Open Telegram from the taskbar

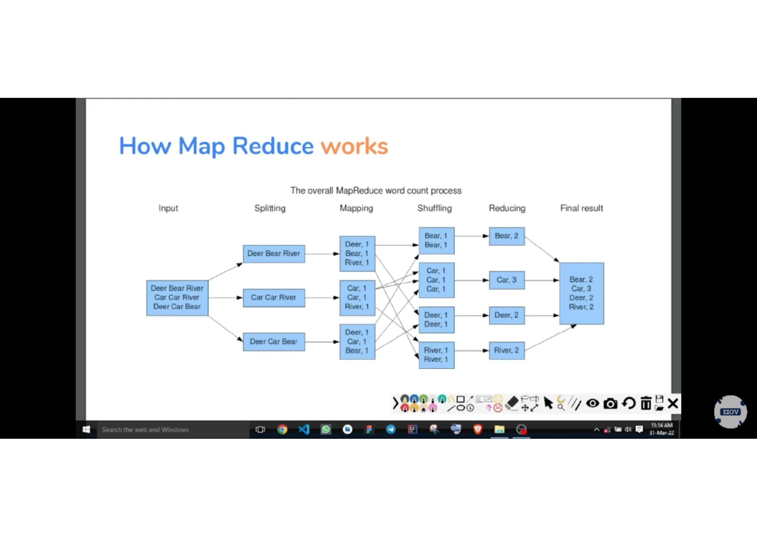click(391, 429)
